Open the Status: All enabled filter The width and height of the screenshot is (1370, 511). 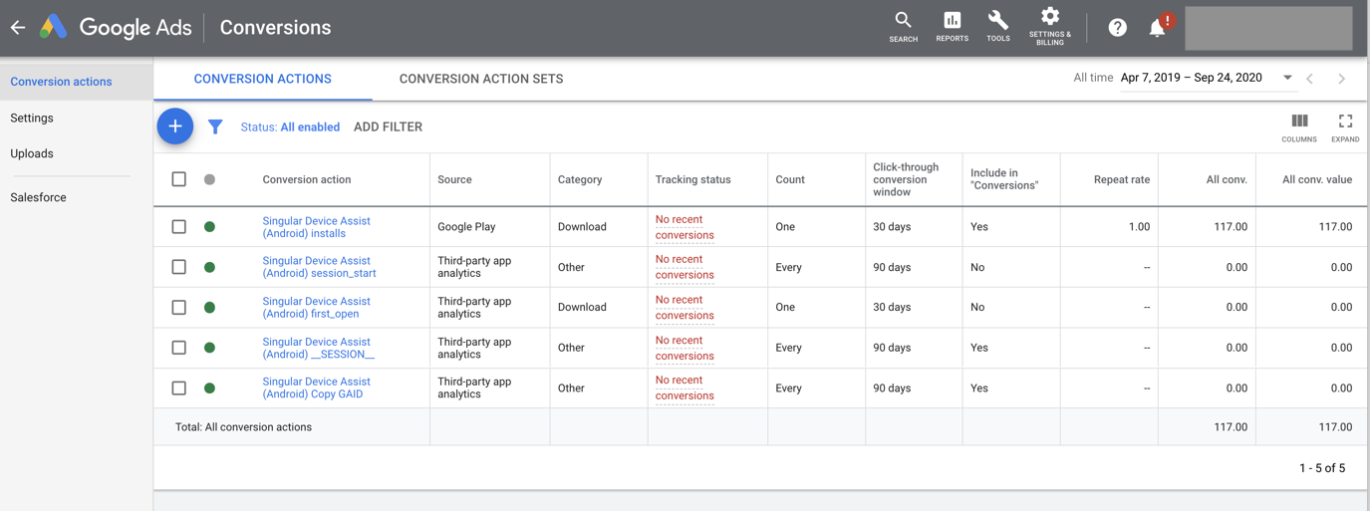pyautogui.click(x=290, y=128)
